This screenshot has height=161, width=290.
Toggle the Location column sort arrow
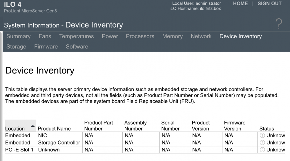(33, 126)
